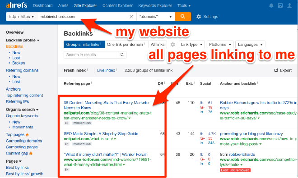Image resolution: width=298 pixels, height=178 pixels.
Task: Open Competing domains
Action: (24, 141)
